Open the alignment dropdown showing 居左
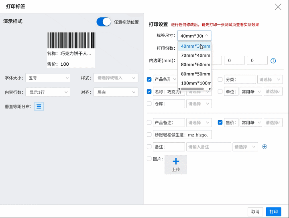 (x=116, y=92)
